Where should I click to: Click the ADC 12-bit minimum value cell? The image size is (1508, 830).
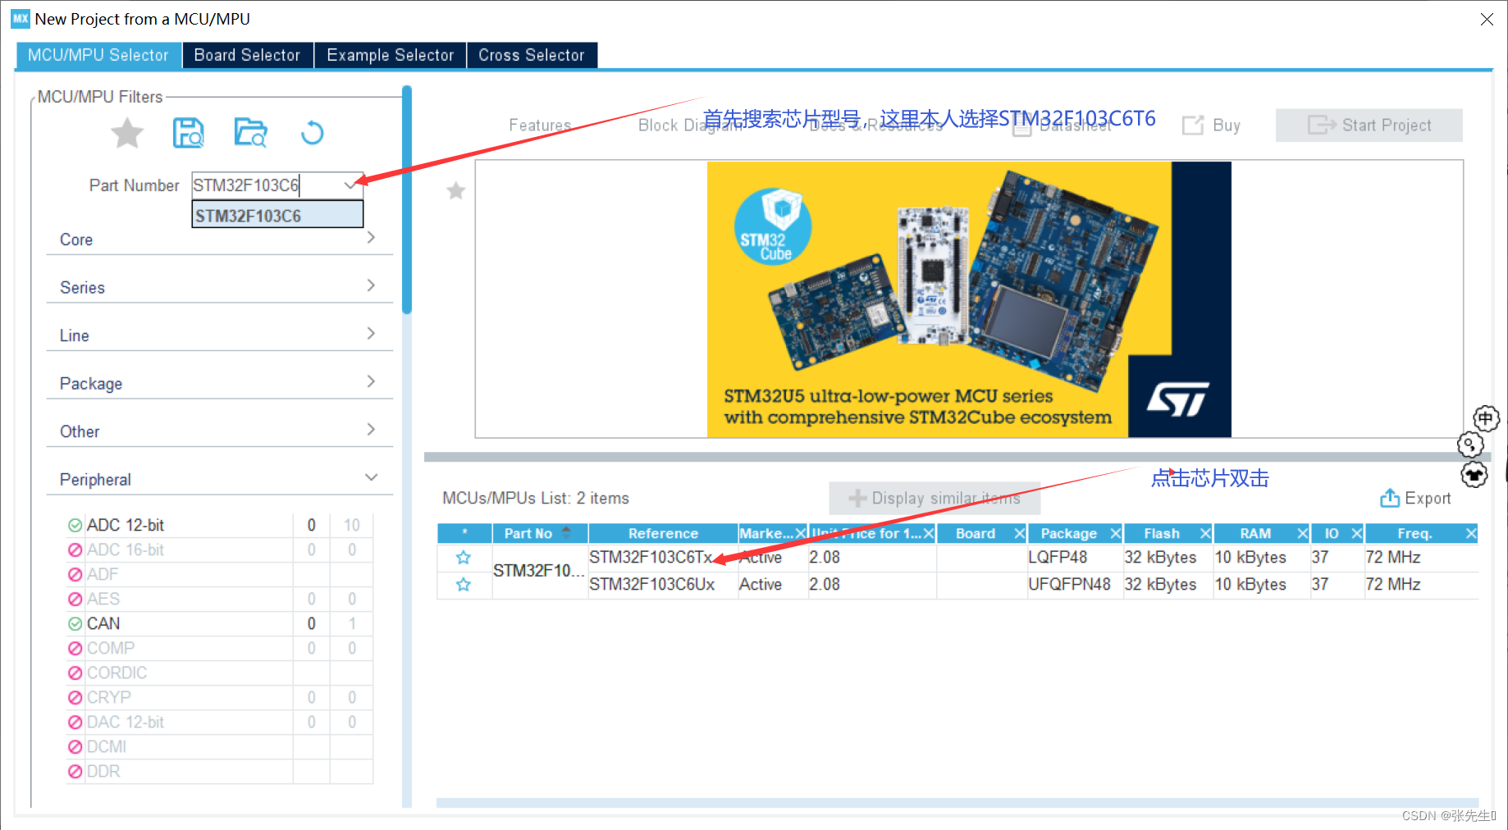(x=312, y=525)
